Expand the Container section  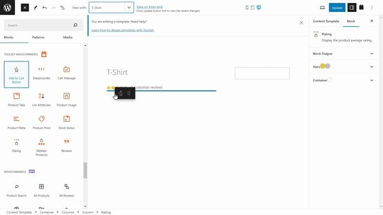[343, 80]
